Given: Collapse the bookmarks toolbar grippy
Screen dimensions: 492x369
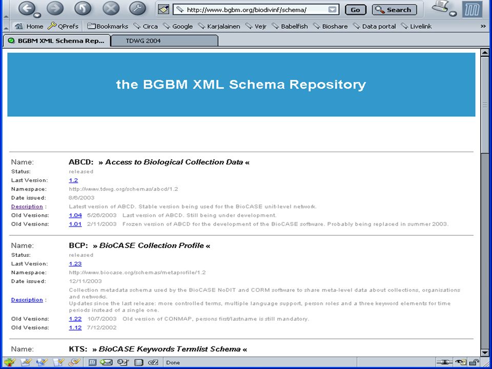Looking at the screenshot, I should coord(6,27).
